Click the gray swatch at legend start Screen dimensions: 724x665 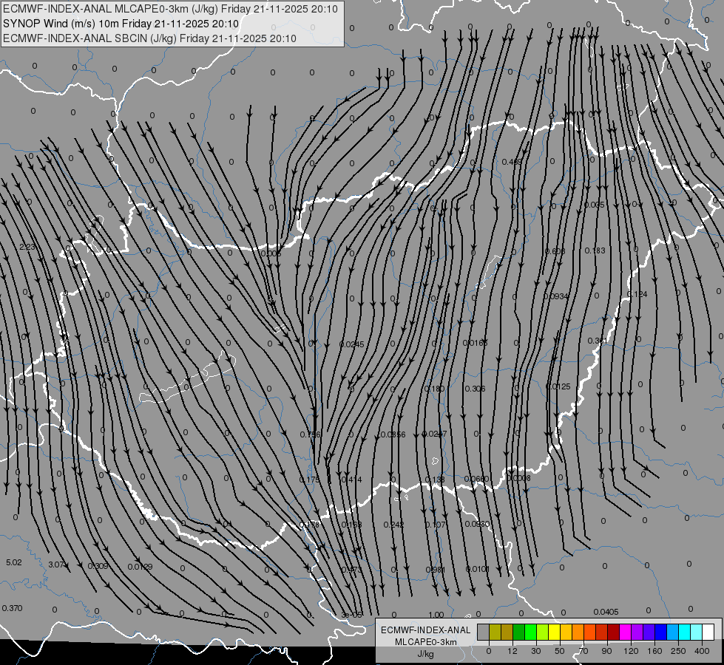point(483,632)
